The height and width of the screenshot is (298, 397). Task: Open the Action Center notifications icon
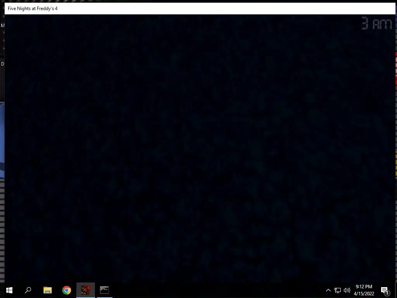(385, 291)
